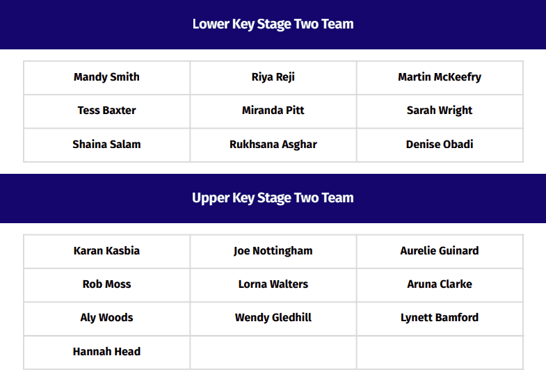Select Joe Nottingham's name
Screen dimensions: 546x381
click(x=273, y=251)
